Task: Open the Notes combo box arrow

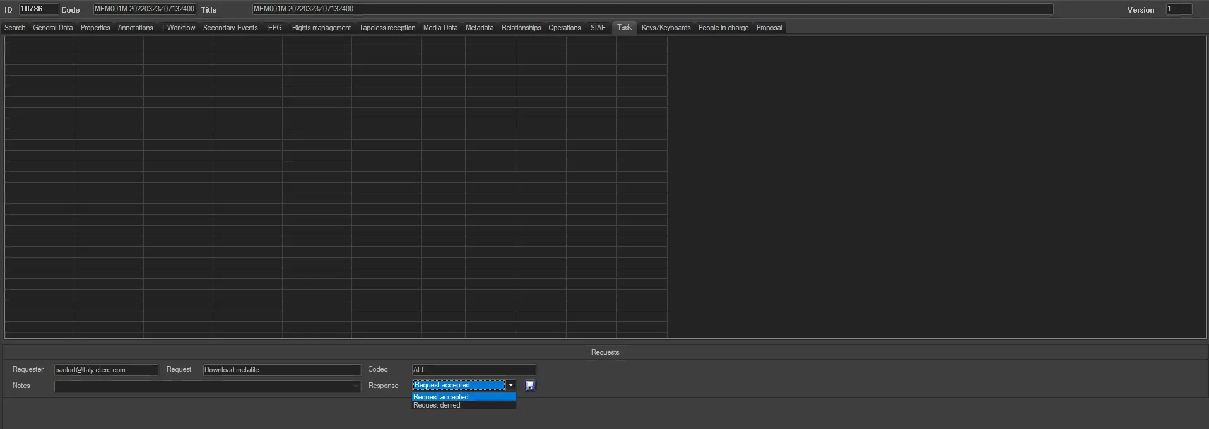Action: point(355,386)
